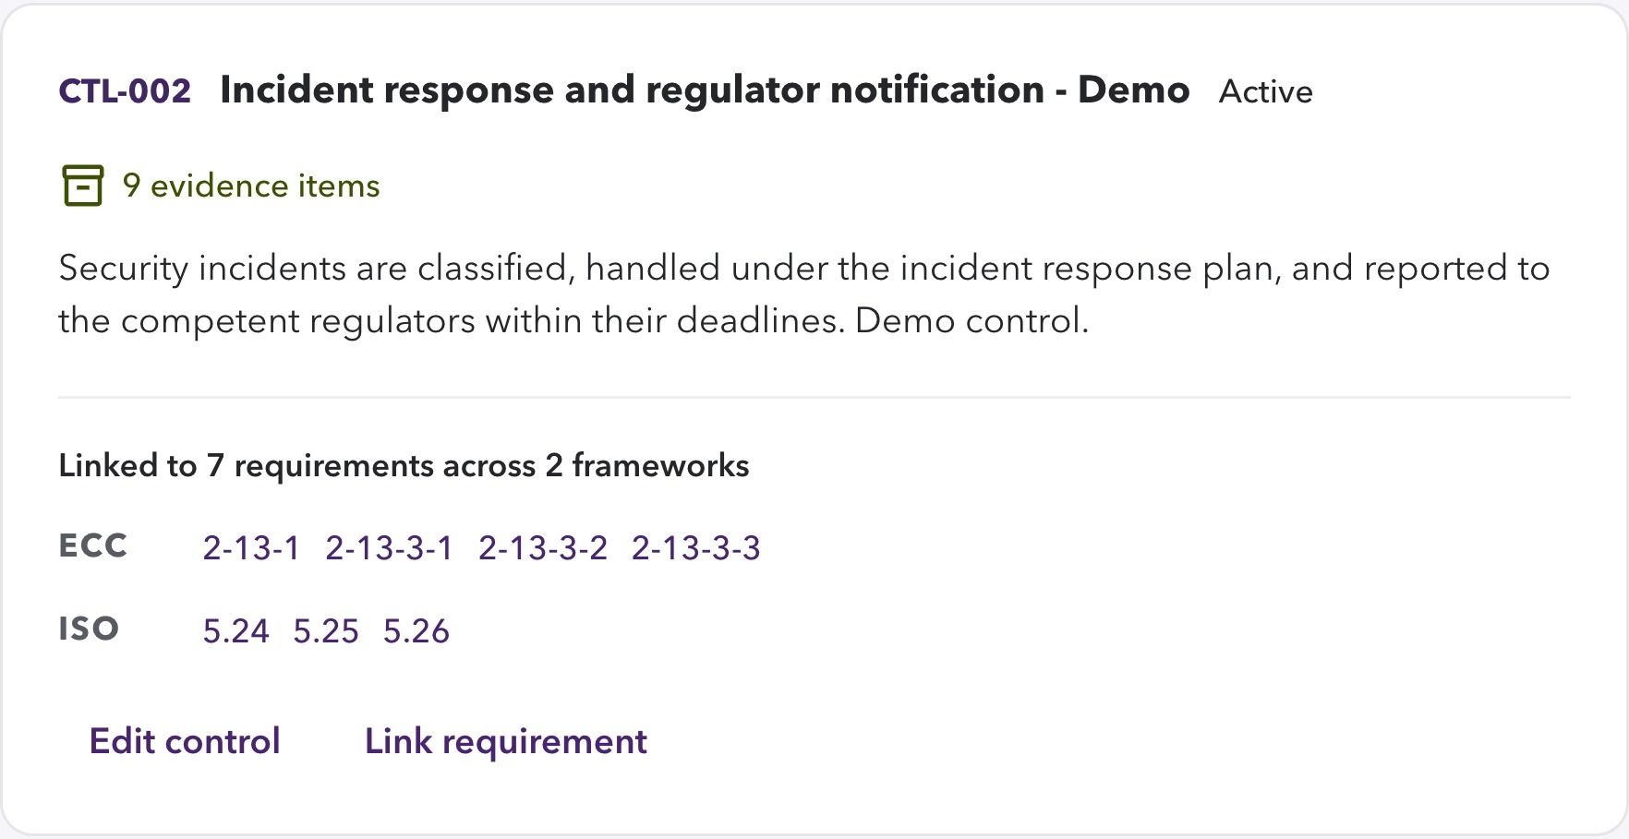Click the ISO framework label

coord(89,629)
